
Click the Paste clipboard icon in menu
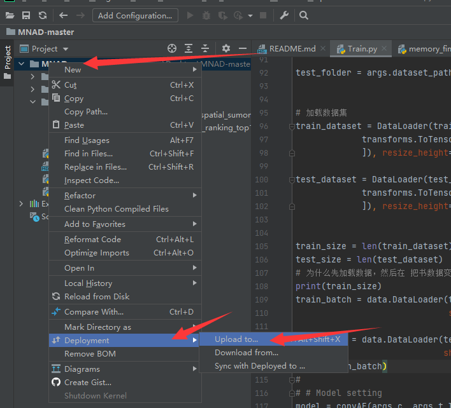pos(56,125)
